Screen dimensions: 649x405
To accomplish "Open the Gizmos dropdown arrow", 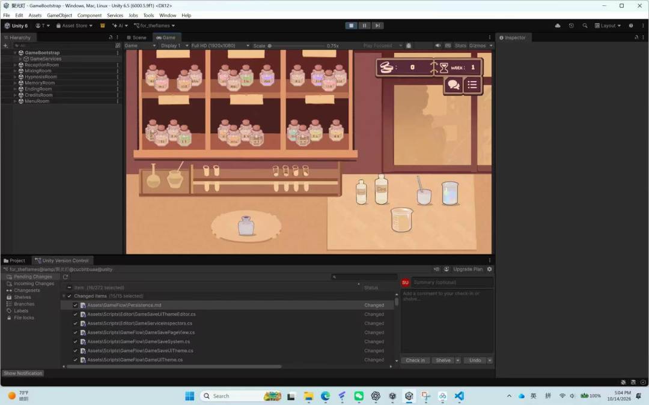I will click(x=491, y=46).
